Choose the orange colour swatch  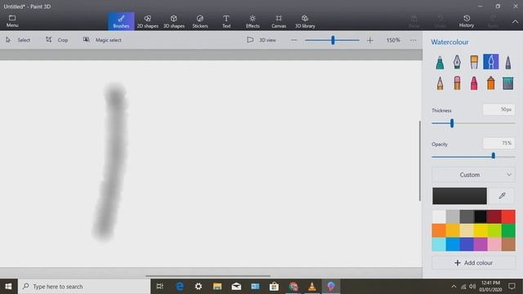click(439, 230)
